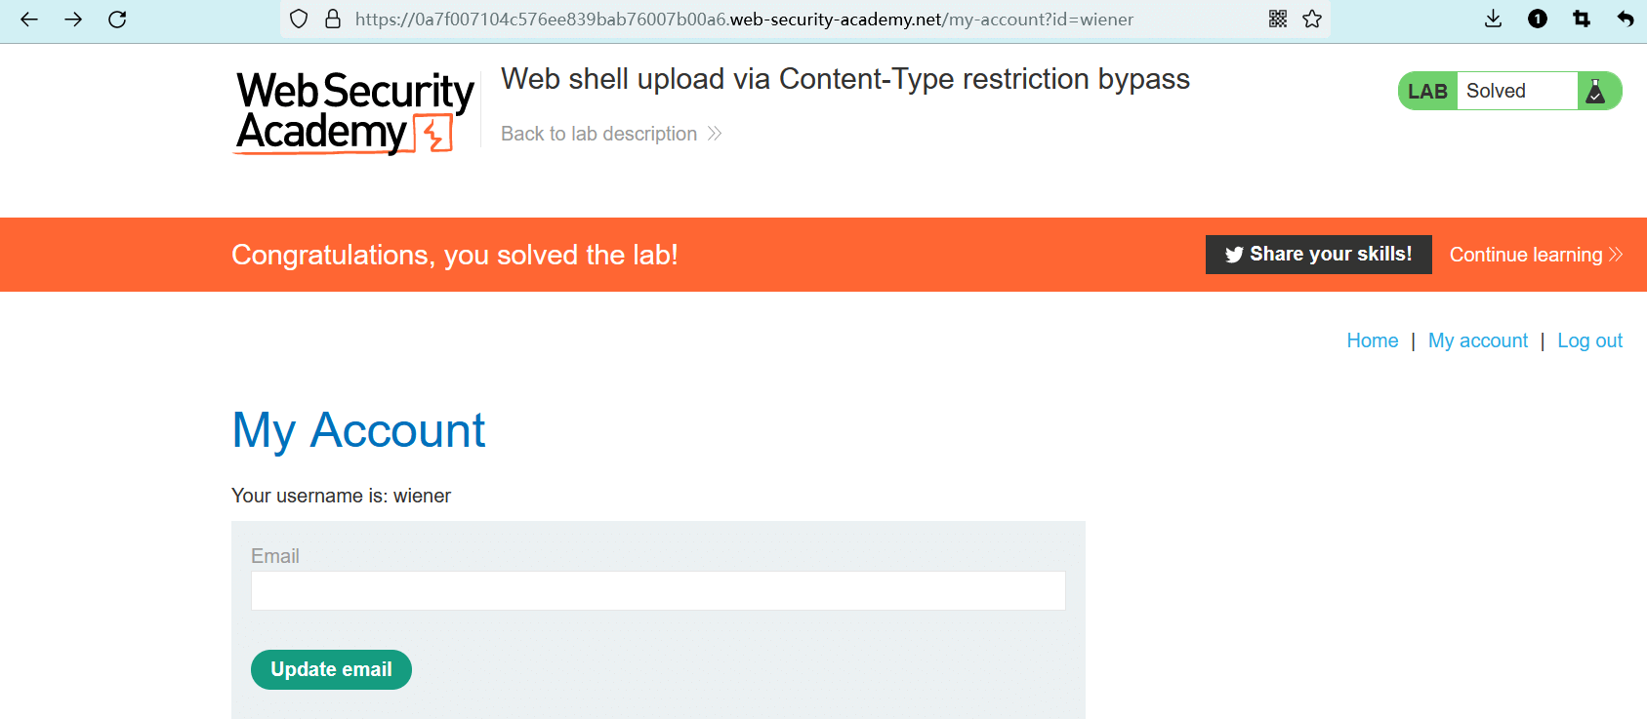Click the crop screenshot toolbar icon
Screen dimensions: 1647x719
click(1582, 20)
